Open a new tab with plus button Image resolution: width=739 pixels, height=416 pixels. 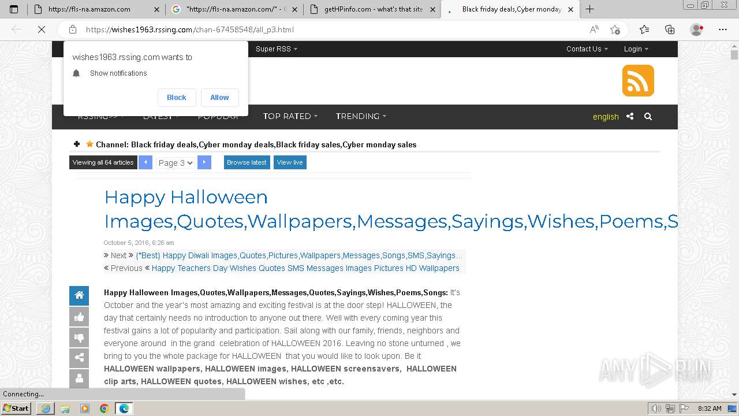pyautogui.click(x=589, y=9)
